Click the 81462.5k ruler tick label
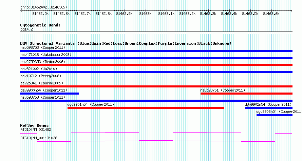The width and height of the screenshot is (302, 161). pyautogui.click(x=40, y=14)
